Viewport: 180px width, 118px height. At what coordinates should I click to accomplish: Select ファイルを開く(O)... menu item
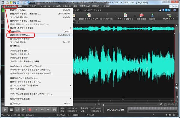coord(39,17)
